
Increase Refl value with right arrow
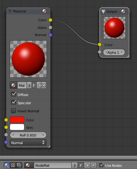coord(43,135)
